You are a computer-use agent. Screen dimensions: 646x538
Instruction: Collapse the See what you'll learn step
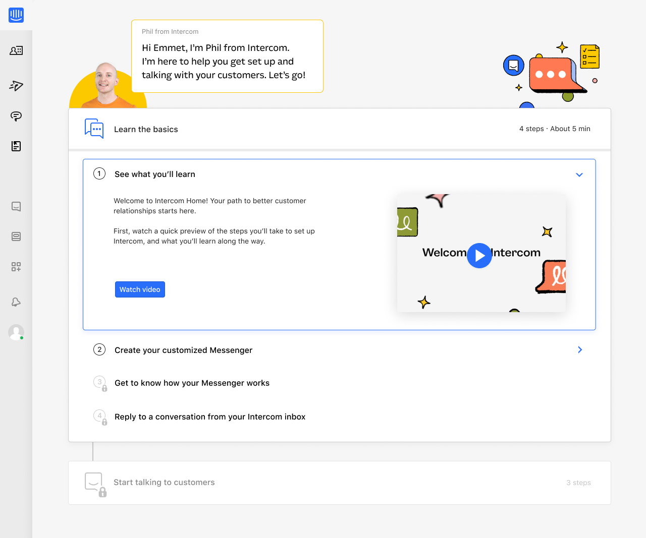[x=579, y=174]
